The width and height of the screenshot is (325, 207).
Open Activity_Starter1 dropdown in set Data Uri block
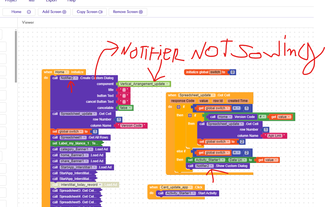(210, 160)
